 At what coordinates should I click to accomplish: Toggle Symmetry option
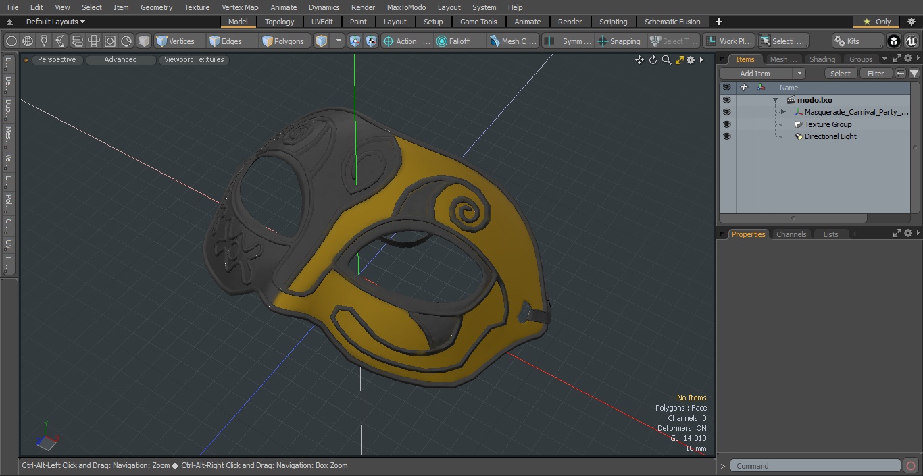coord(568,41)
